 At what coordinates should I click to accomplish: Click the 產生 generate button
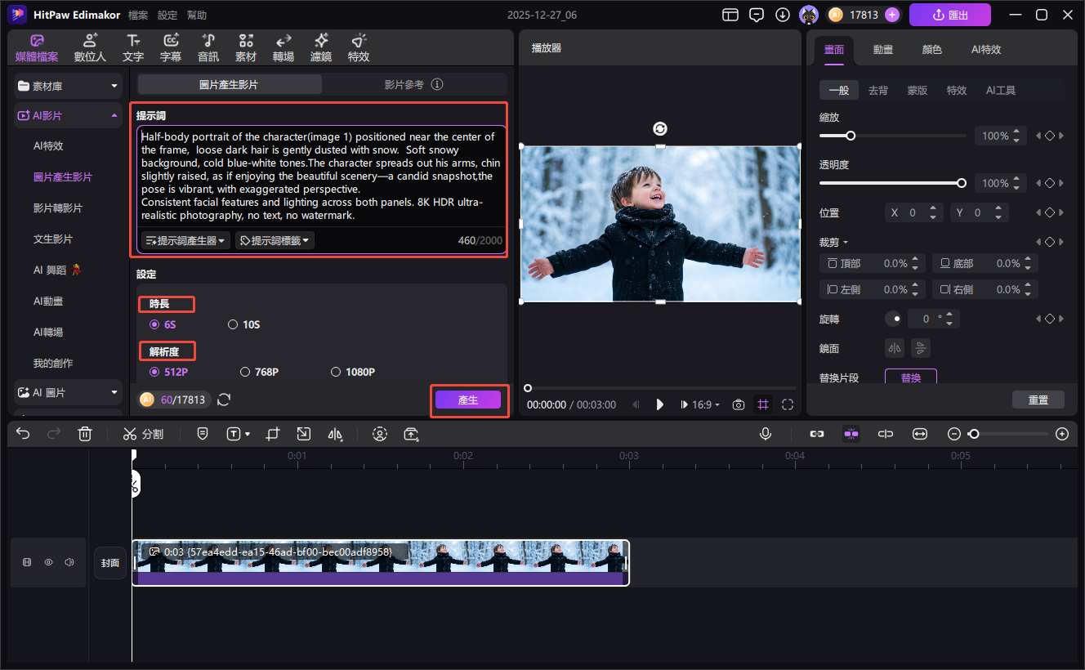coord(468,400)
